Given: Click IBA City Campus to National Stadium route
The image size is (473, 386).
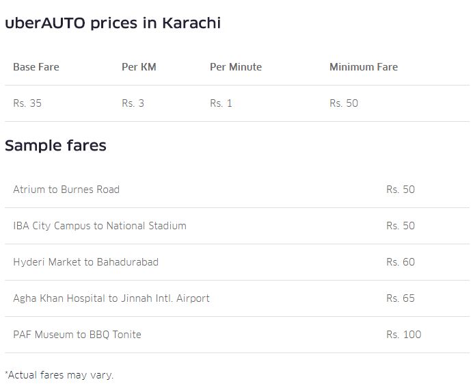Looking at the screenshot, I should [x=100, y=226].
